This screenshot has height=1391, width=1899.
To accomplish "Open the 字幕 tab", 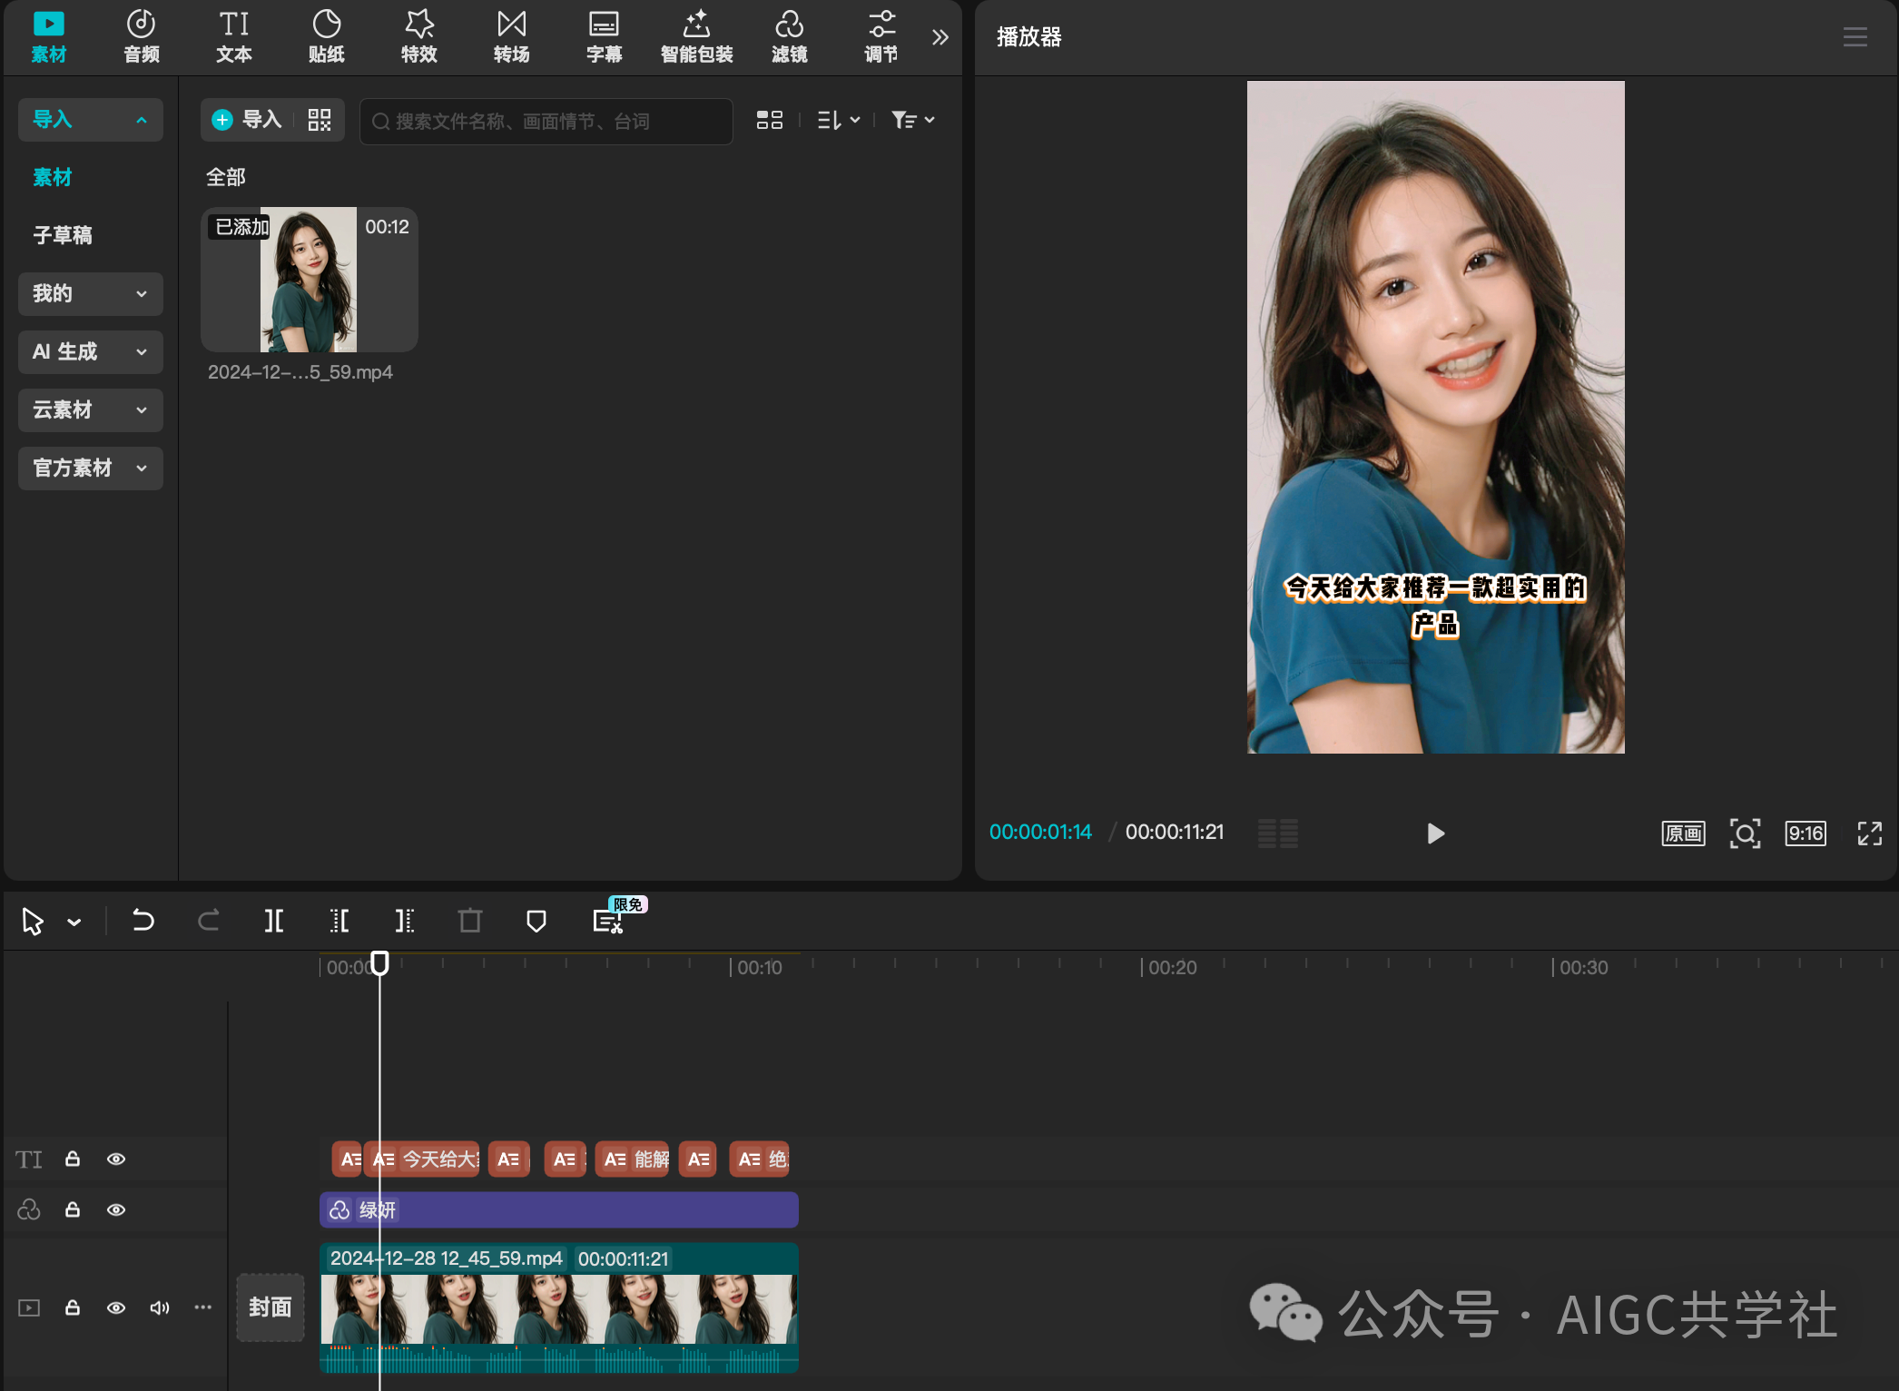I will (604, 37).
